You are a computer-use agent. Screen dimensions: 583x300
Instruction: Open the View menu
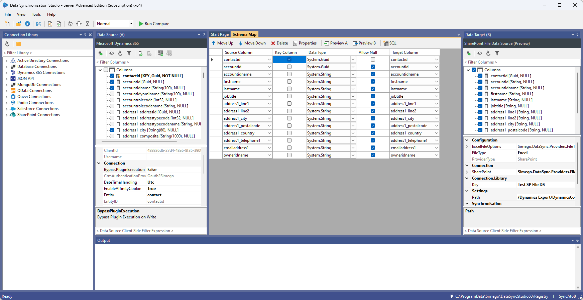pyautogui.click(x=21, y=14)
